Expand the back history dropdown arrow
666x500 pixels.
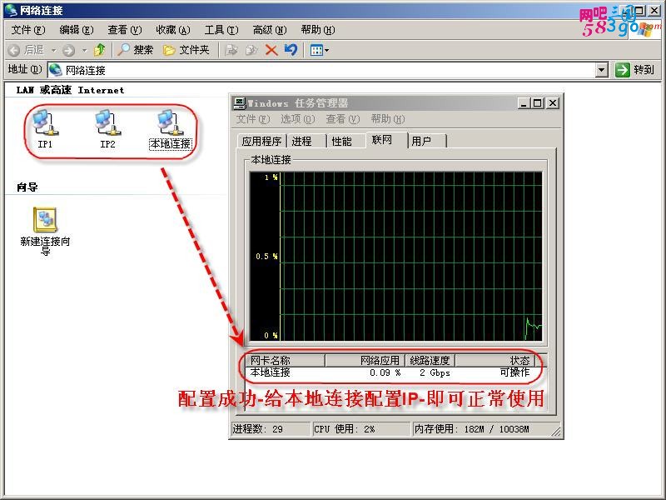[x=54, y=51]
